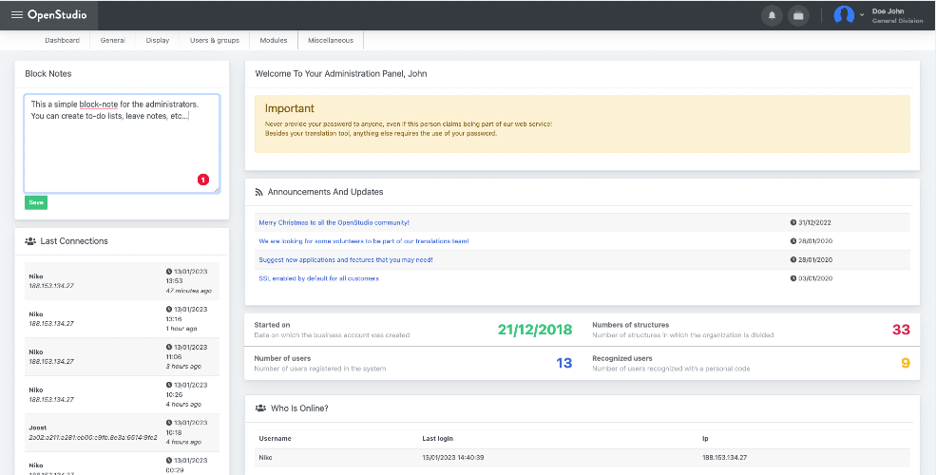
Task: Select the Niko connection from 47 minutes ago
Action: click(122, 281)
